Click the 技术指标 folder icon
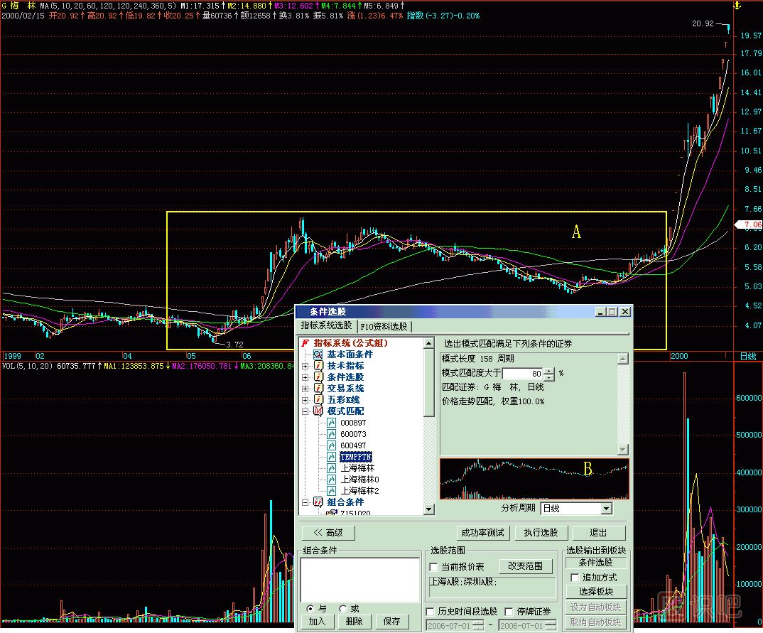This screenshot has height=633, width=763. point(318,366)
